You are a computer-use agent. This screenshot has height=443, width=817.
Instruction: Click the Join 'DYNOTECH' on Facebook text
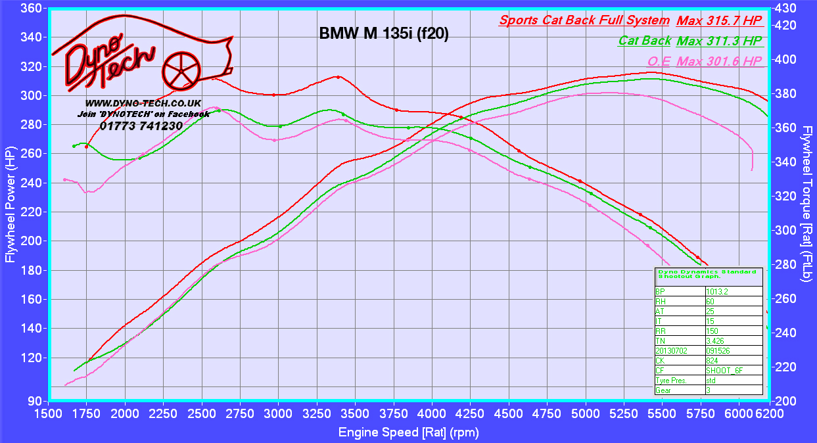[143, 114]
